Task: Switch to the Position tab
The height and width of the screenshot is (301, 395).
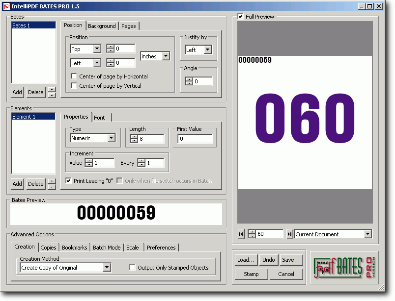Action: [73, 25]
